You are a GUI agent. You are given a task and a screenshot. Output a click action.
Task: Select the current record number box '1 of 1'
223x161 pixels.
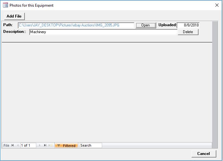(28, 145)
